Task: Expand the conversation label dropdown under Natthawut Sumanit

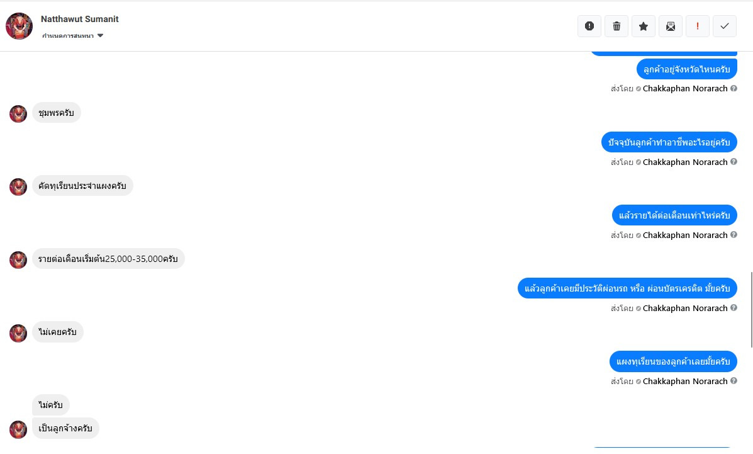Action: click(101, 36)
